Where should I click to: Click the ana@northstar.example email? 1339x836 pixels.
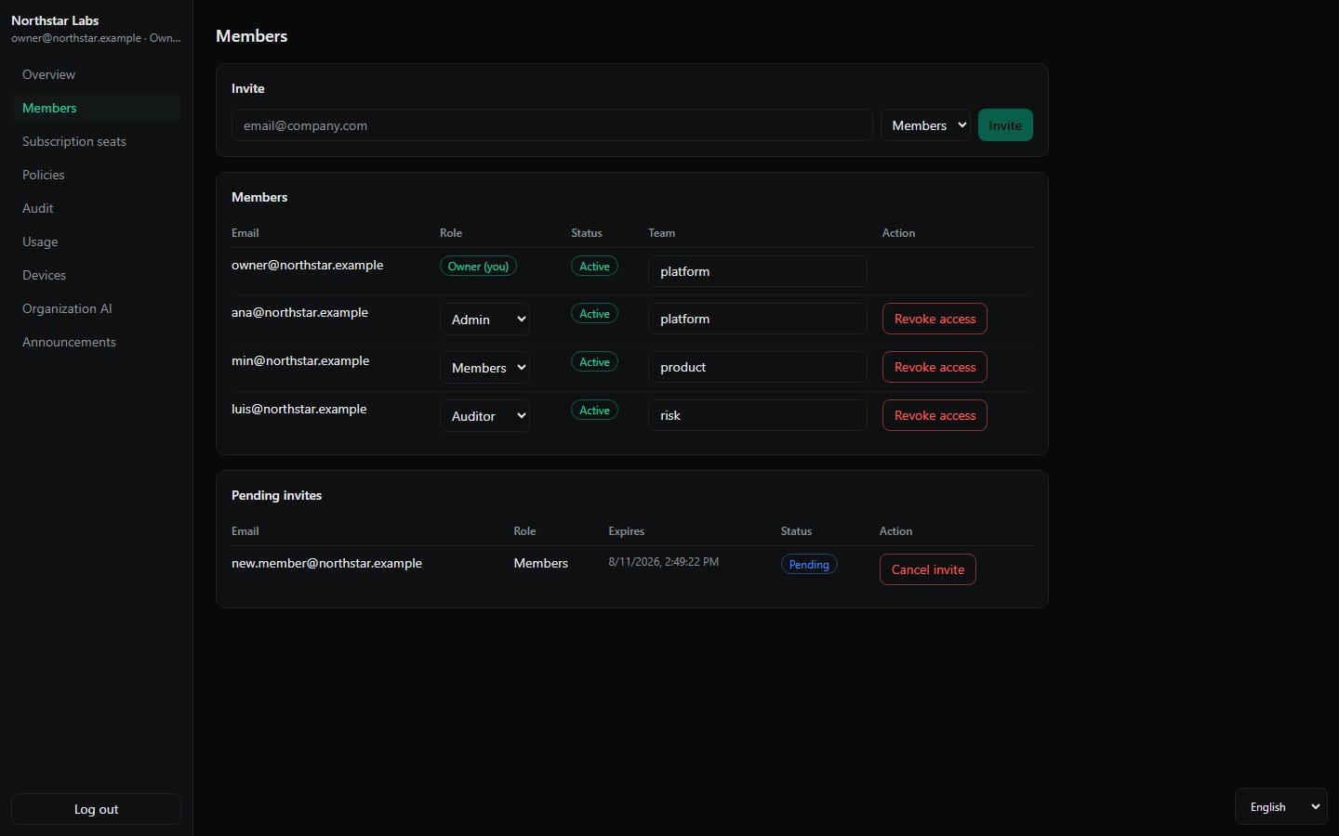point(299,312)
